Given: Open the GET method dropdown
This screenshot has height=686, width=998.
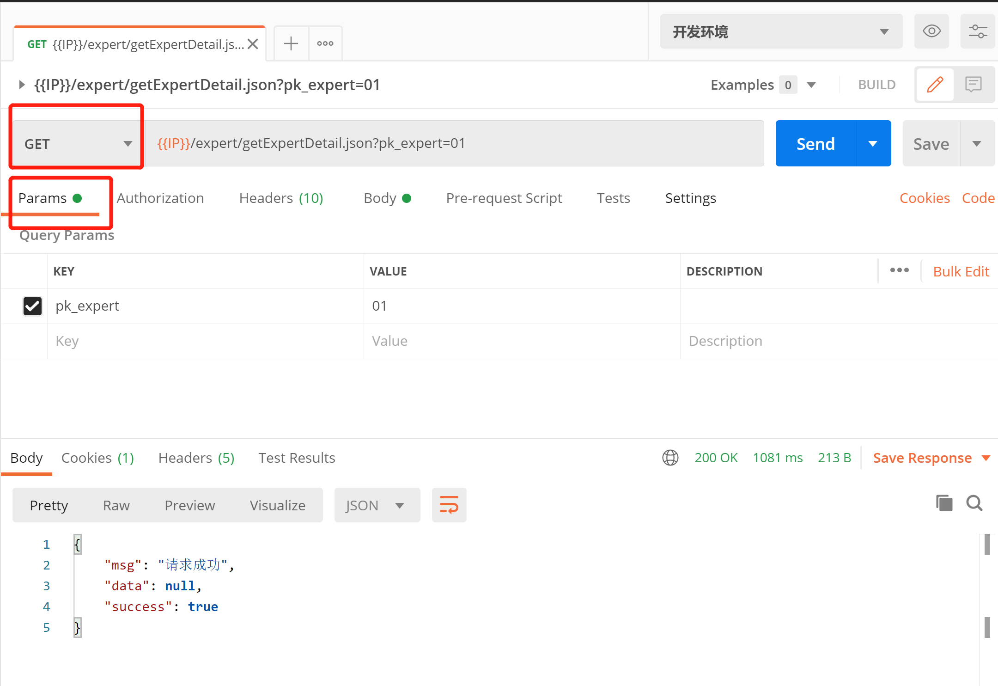Looking at the screenshot, I should coord(77,144).
